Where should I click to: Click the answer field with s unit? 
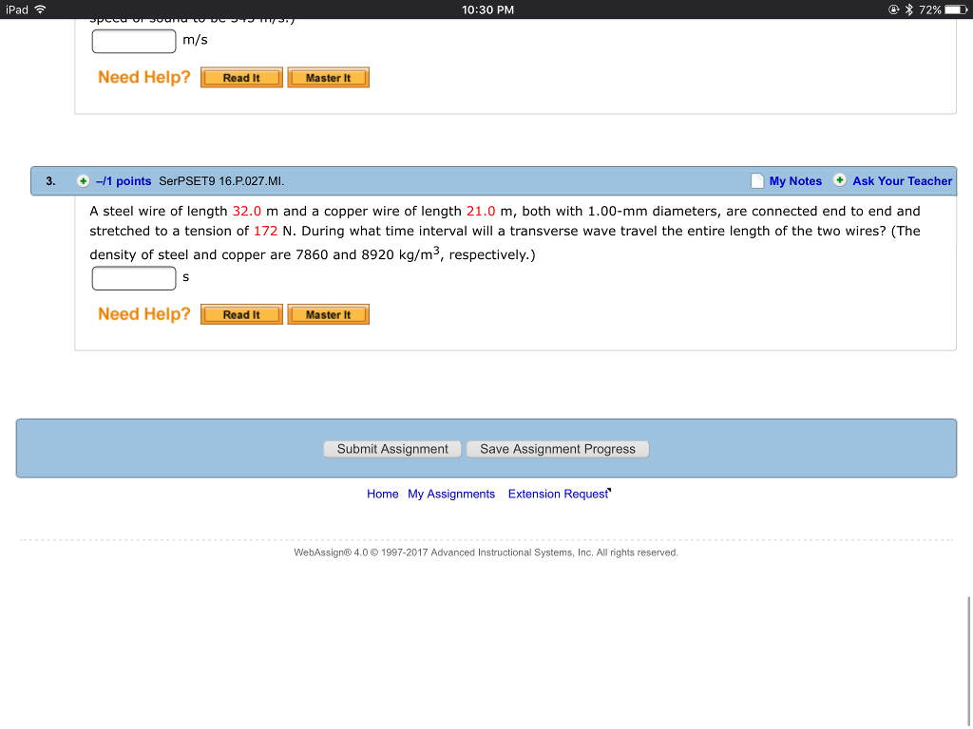(x=134, y=278)
